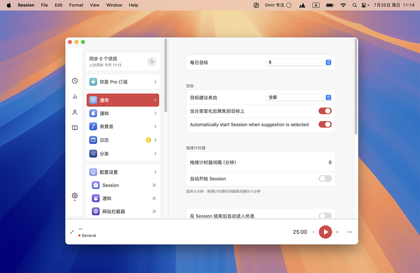Click the 拖拽计时器间隔 value field 0

(x=330, y=162)
